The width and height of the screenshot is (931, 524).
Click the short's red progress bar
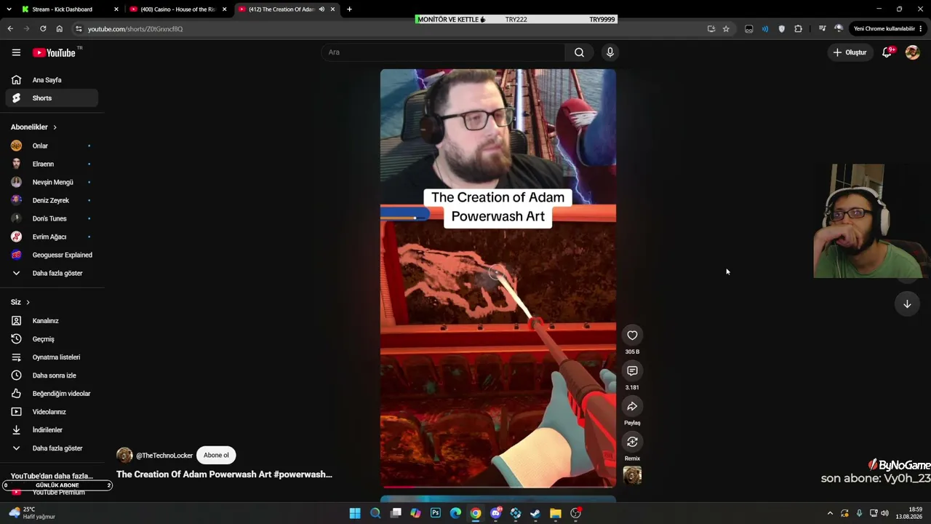498,487
